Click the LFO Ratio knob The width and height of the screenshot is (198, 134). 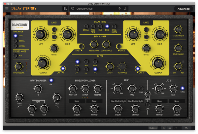tap(148, 94)
